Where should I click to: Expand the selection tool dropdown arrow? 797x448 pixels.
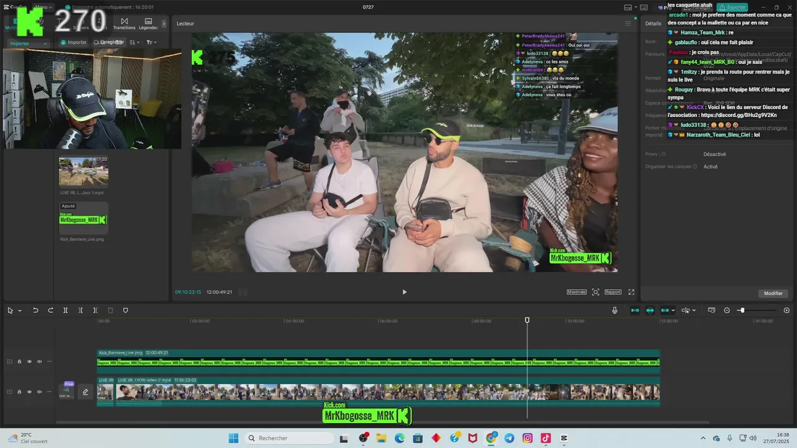tap(20, 310)
